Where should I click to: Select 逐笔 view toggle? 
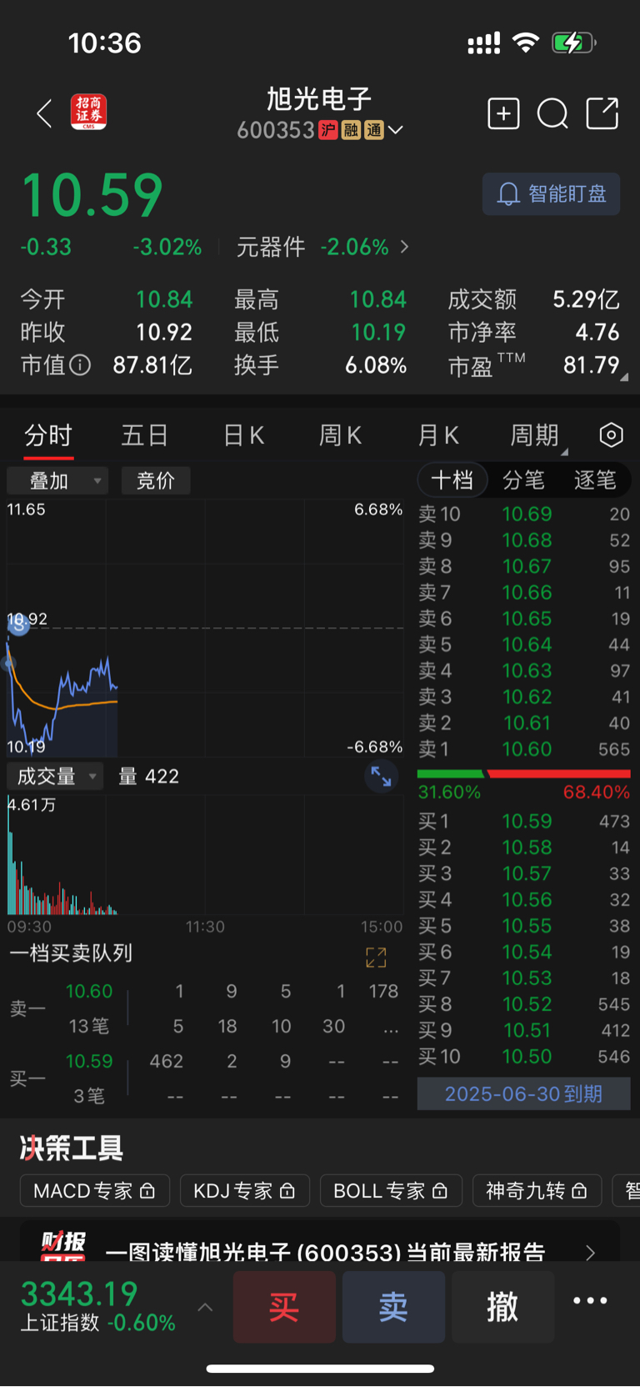(x=595, y=480)
